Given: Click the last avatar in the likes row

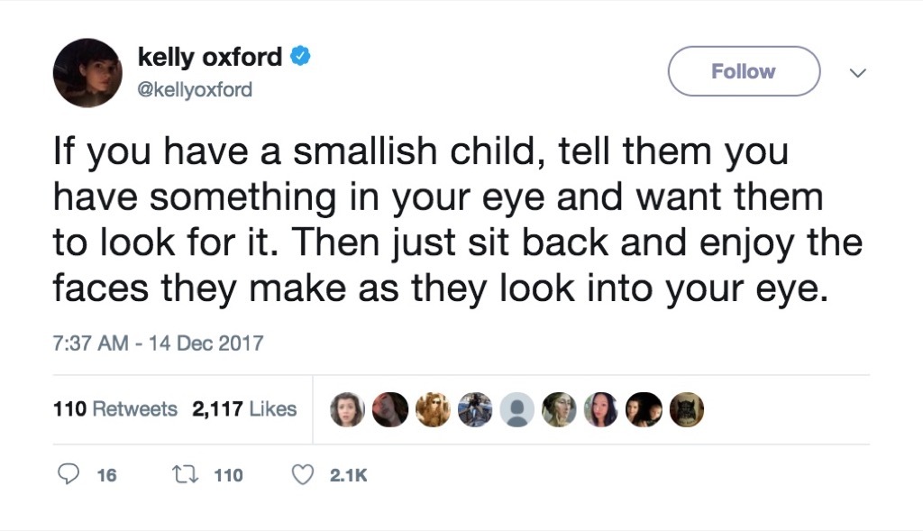Looking at the screenshot, I should tap(686, 409).
